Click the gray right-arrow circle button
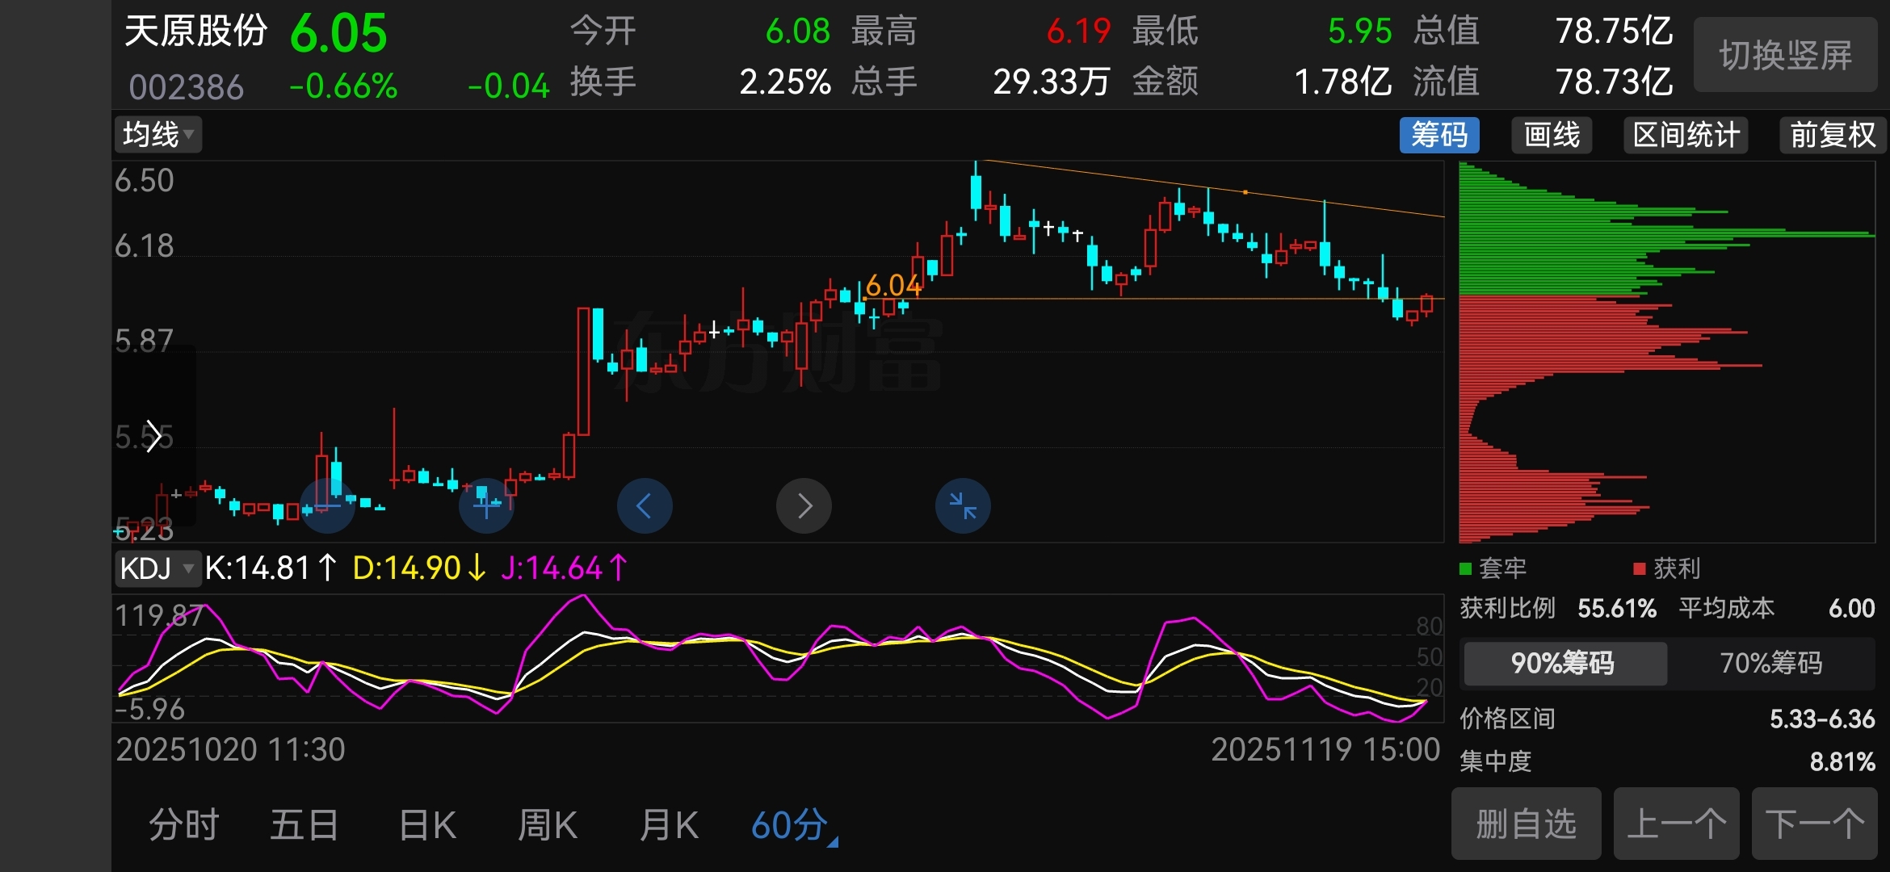The width and height of the screenshot is (1890, 872). pyautogui.click(x=804, y=506)
